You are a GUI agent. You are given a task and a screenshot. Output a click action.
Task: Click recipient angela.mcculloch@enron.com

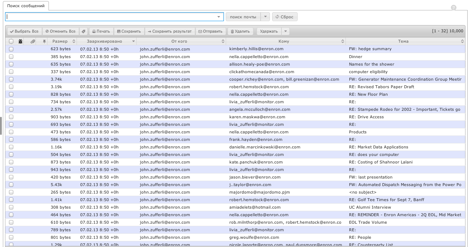(260, 109)
